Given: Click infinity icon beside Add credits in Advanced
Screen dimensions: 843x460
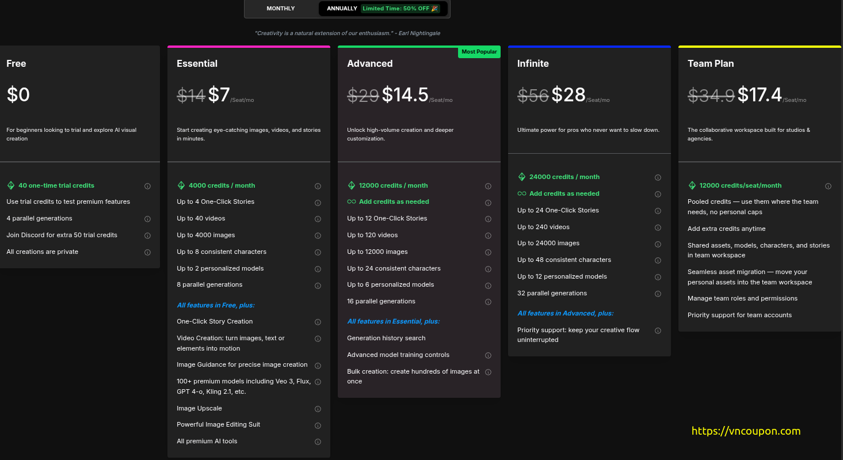Looking at the screenshot, I should [352, 202].
